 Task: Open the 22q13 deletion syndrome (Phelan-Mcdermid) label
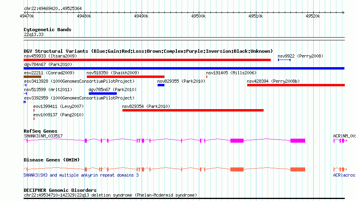tap(110, 195)
